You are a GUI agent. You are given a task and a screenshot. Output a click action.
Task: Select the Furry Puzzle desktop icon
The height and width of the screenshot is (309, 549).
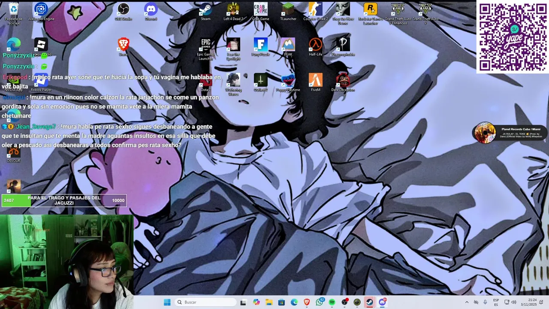pyautogui.click(x=261, y=47)
